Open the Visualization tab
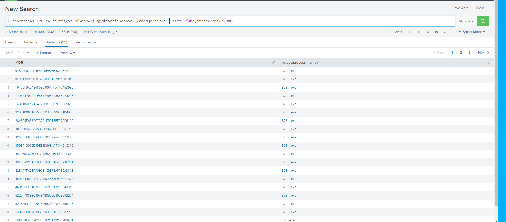 (86, 42)
